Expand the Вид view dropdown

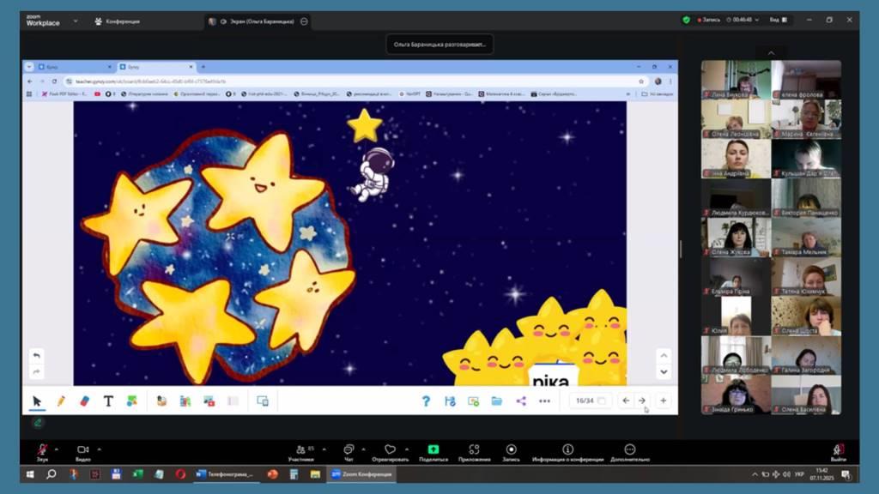coord(777,21)
